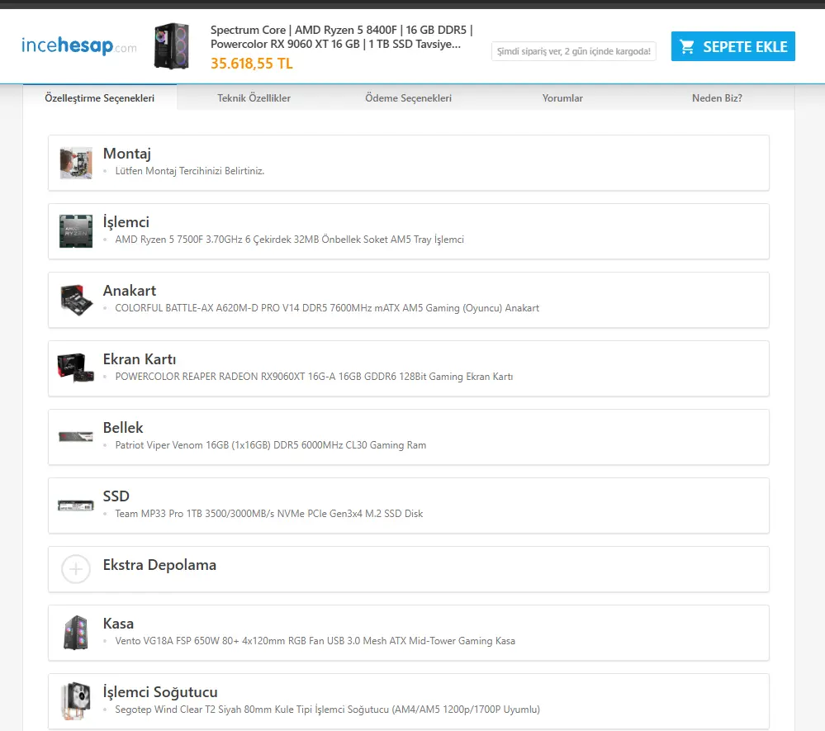Click 'Şimdi sipariş ver, 2 gün içinde kargoda!' notice
The height and width of the screenshot is (731, 825).
tap(573, 51)
